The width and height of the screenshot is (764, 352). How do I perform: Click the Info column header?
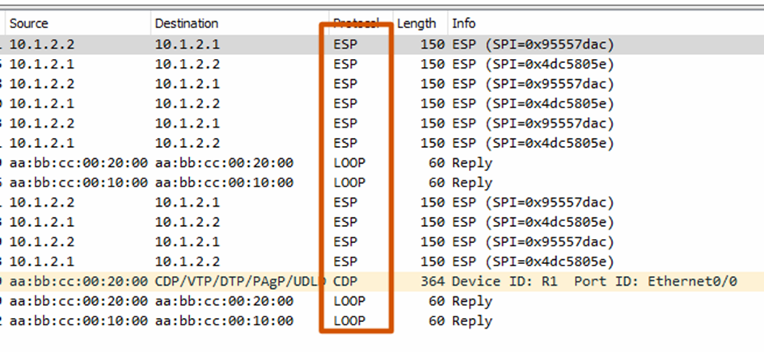(463, 23)
